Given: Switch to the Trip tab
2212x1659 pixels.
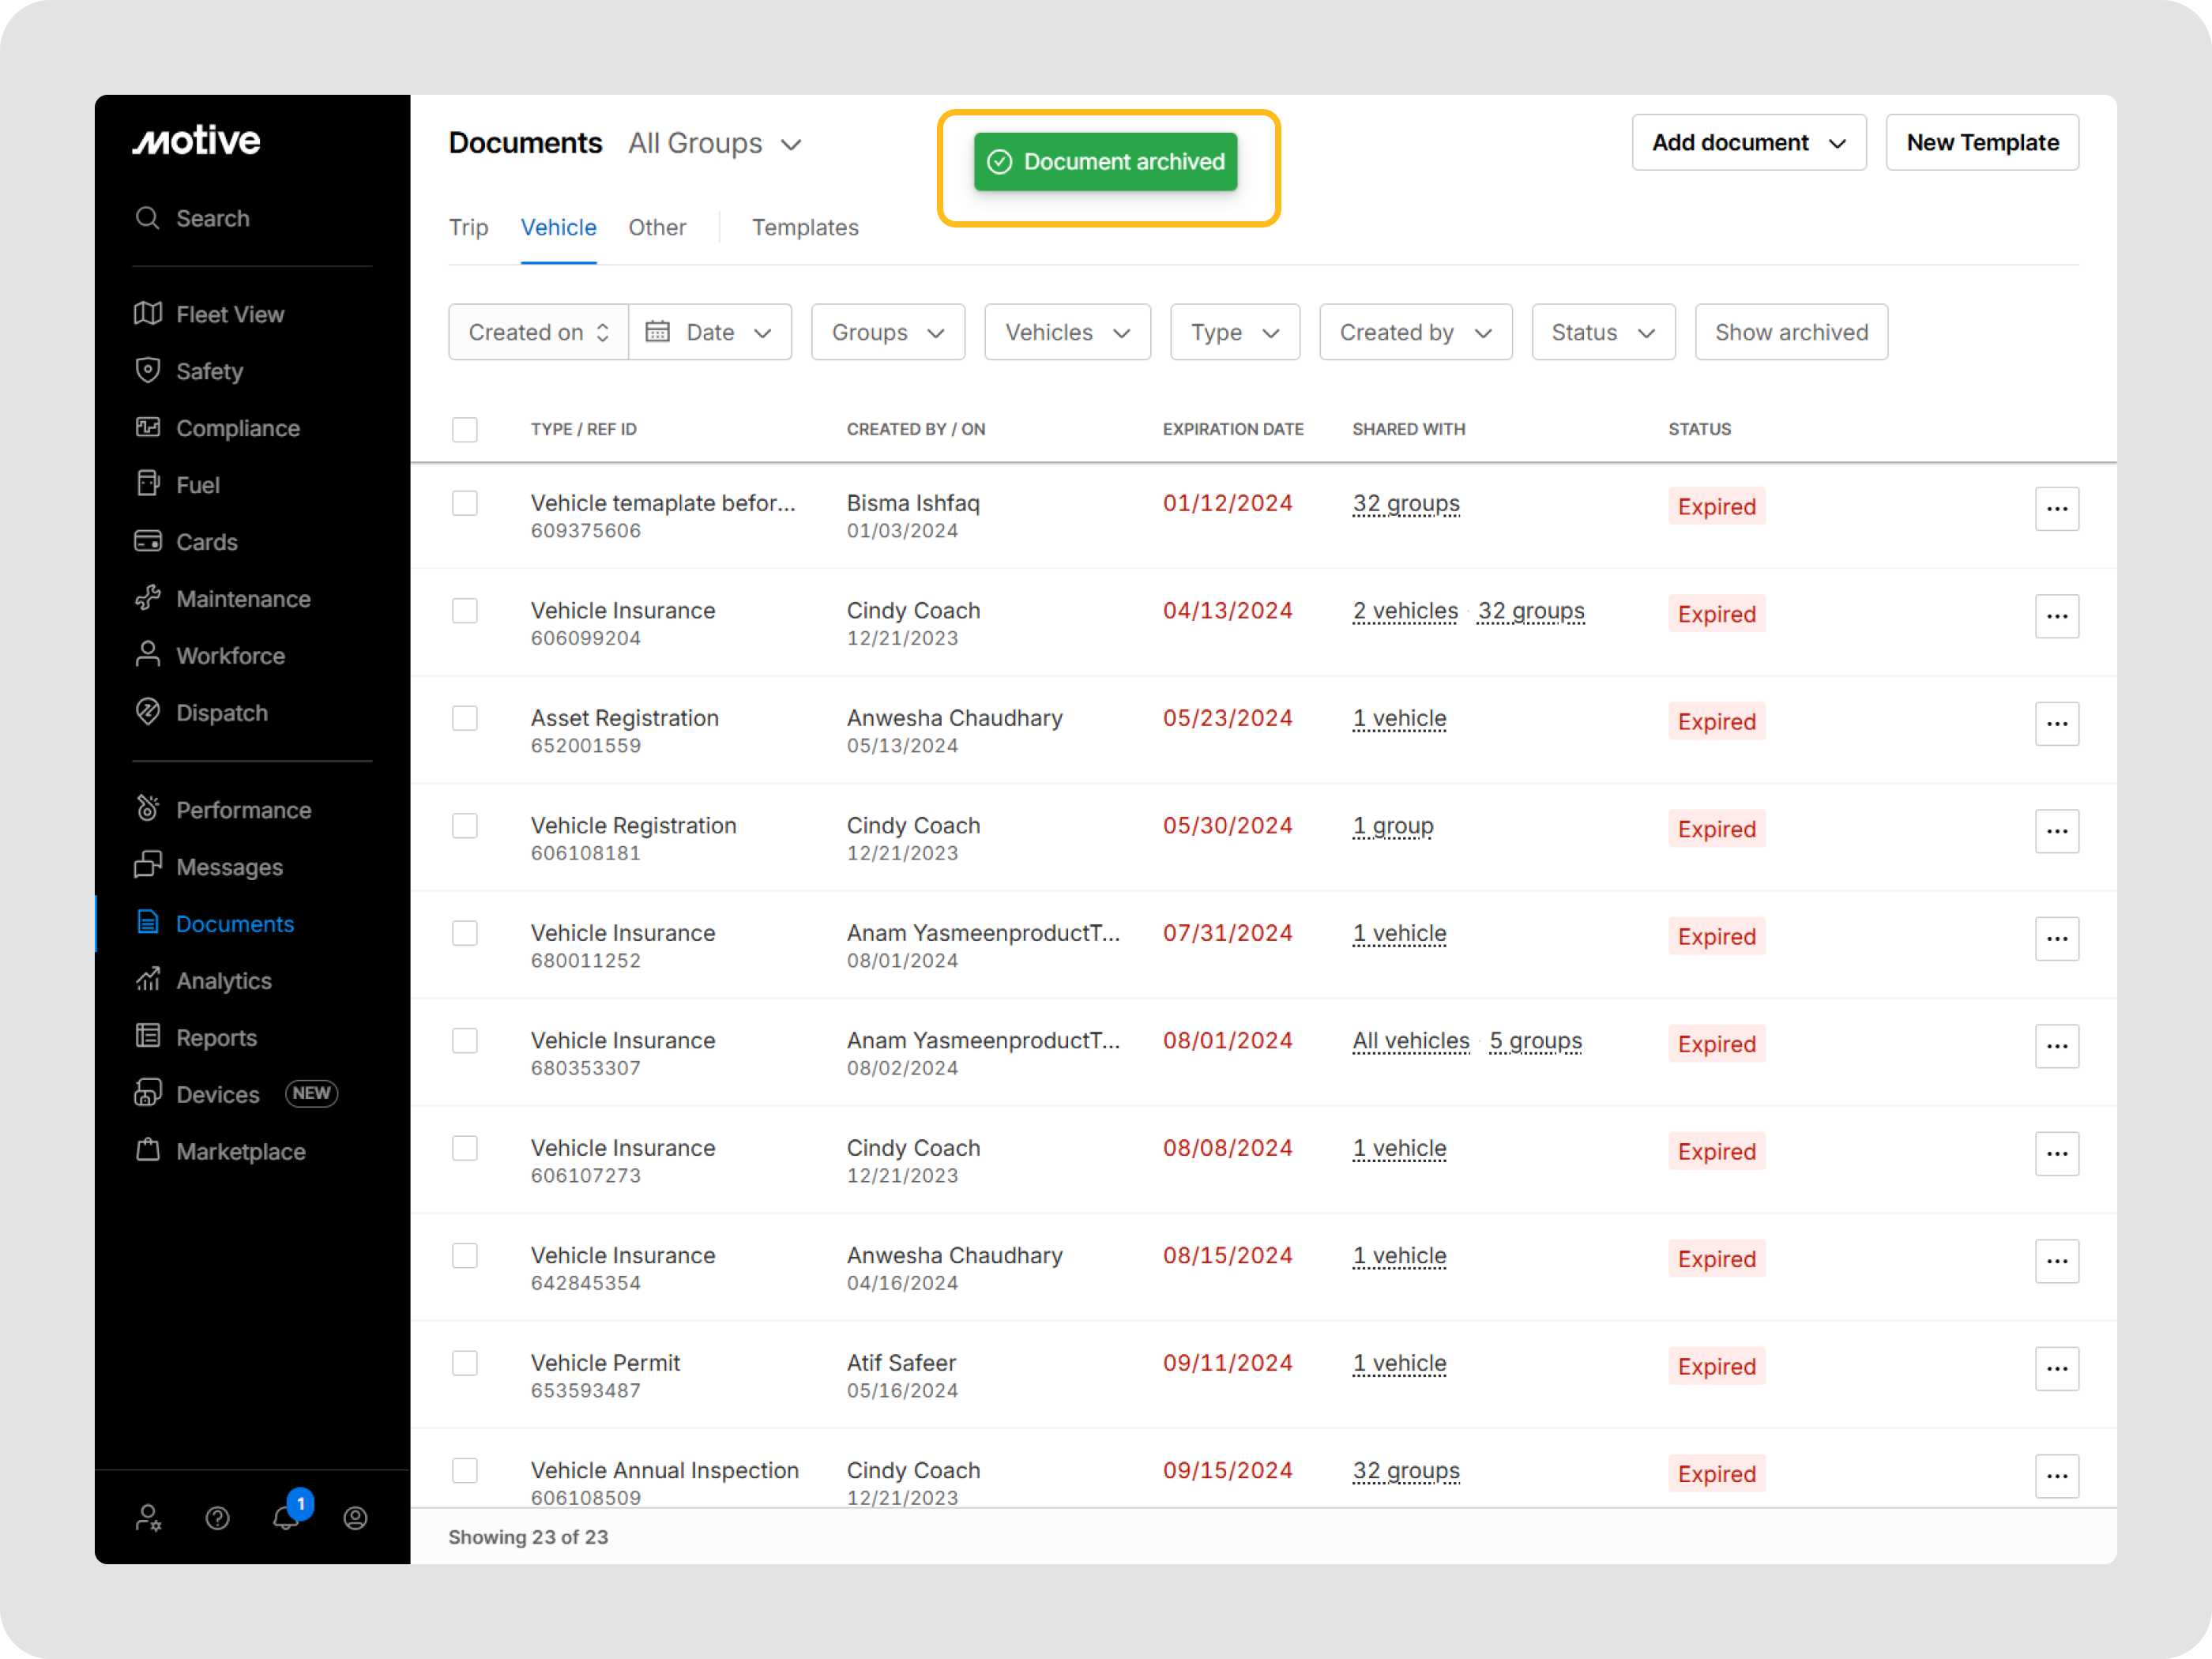Looking at the screenshot, I should point(468,228).
